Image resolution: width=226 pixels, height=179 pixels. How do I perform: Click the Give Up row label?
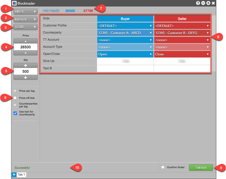(x=48, y=61)
